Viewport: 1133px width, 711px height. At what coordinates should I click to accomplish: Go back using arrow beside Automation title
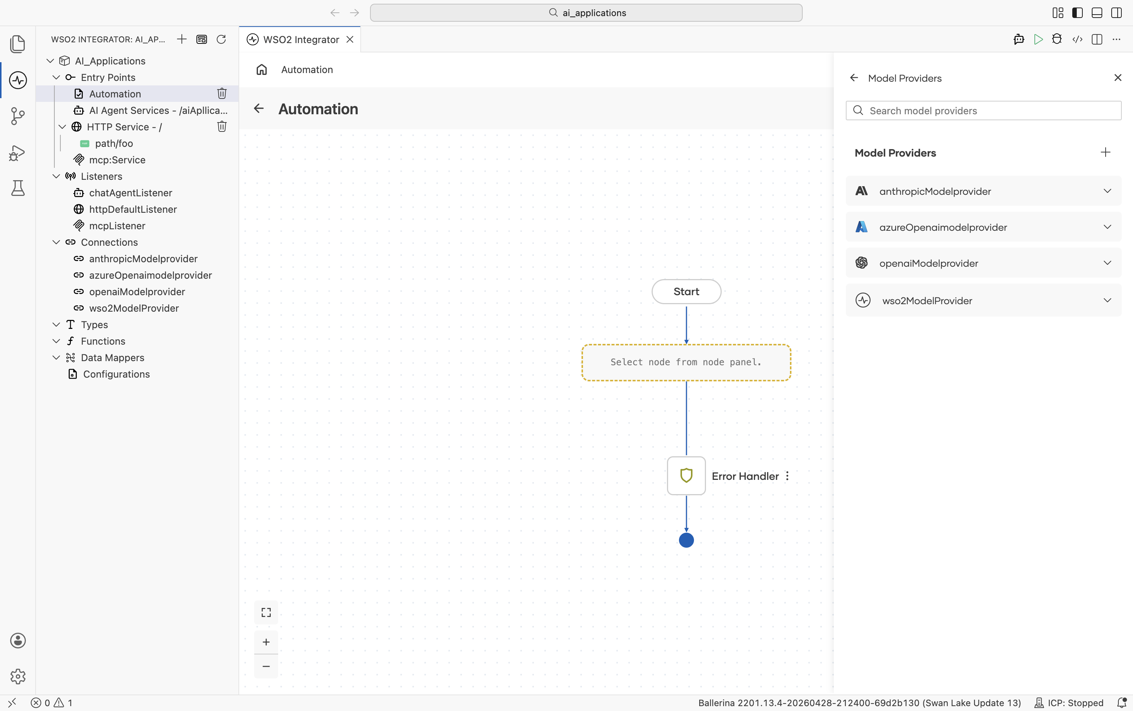tap(259, 109)
